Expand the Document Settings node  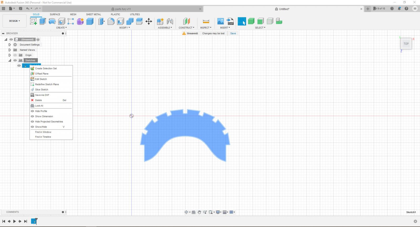click(x=10, y=45)
